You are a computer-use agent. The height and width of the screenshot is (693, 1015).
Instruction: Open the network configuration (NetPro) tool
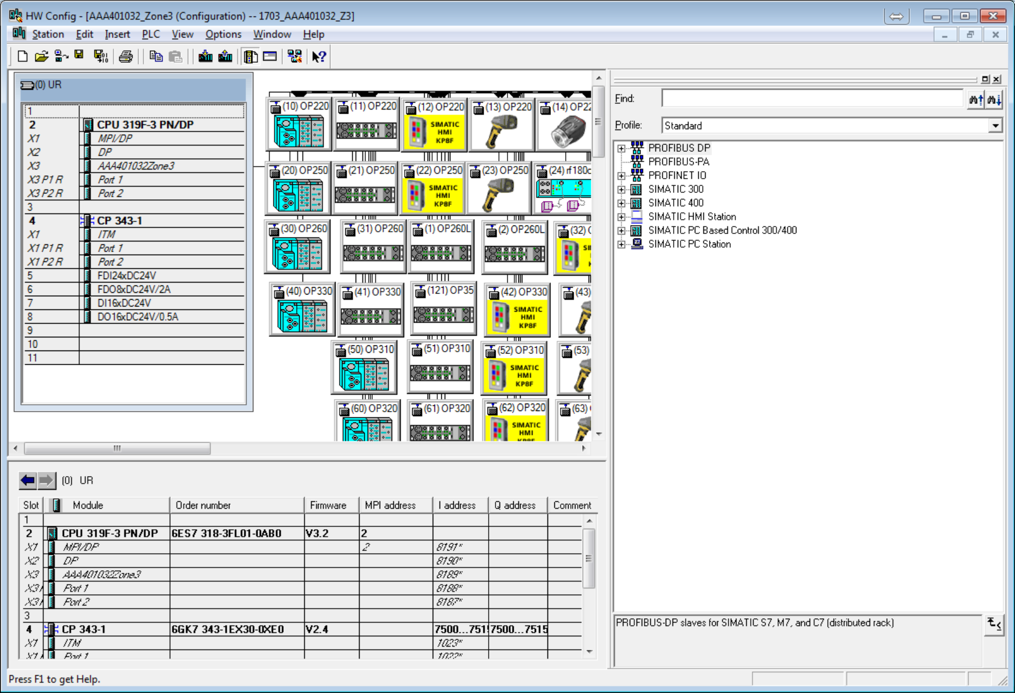293,56
